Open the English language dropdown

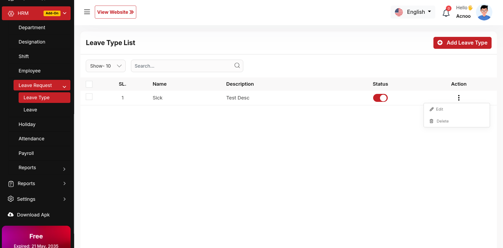pyautogui.click(x=413, y=12)
